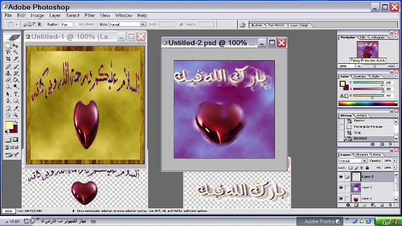
Task: Select the Move tool
Action: tap(16, 46)
